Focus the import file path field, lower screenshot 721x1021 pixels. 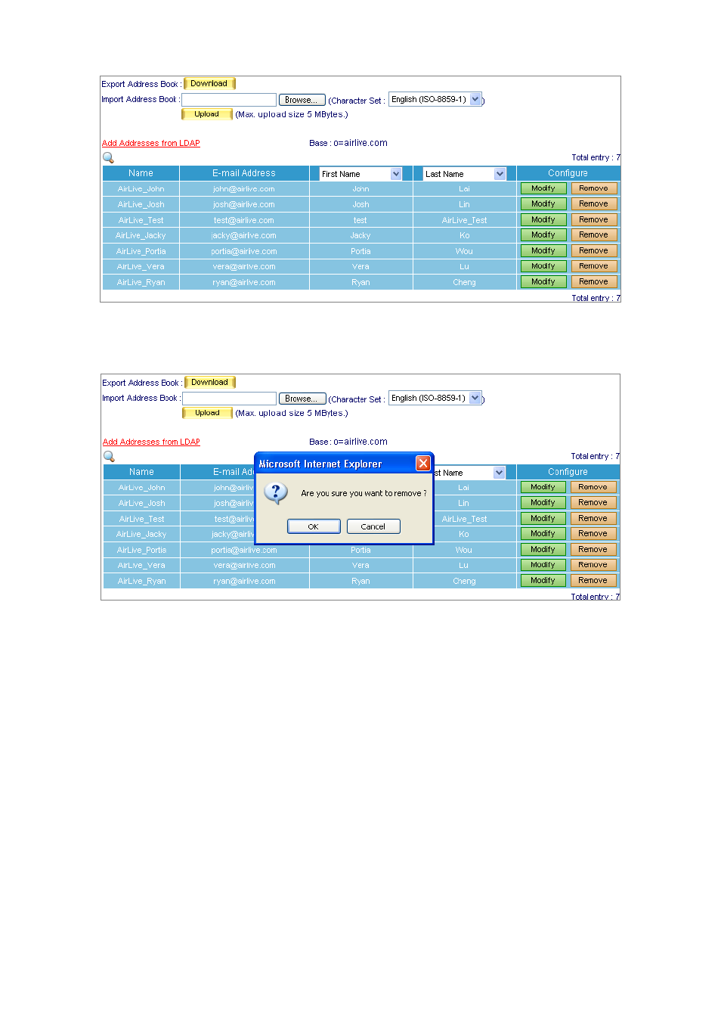pyautogui.click(x=230, y=399)
